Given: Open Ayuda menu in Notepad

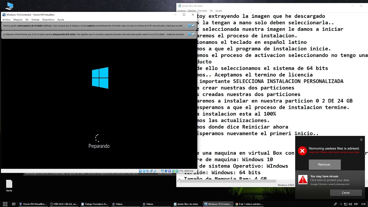Looking at the screenshot, I should click(x=219, y=11).
